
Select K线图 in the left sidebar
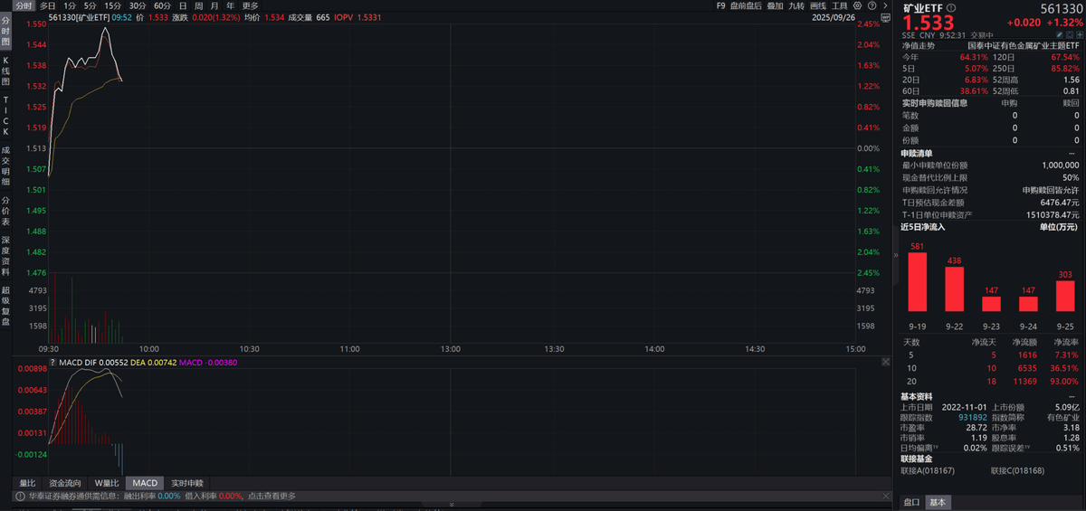[x=5, y=70]
